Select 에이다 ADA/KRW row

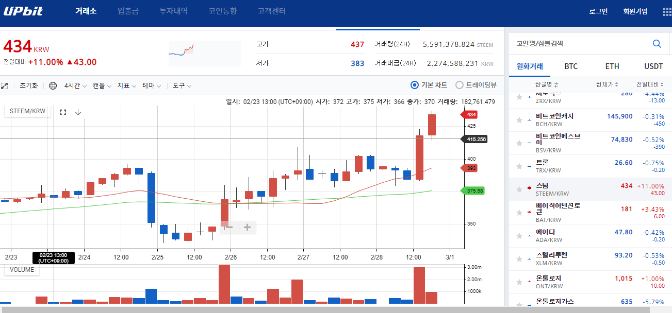pos(591,236)
